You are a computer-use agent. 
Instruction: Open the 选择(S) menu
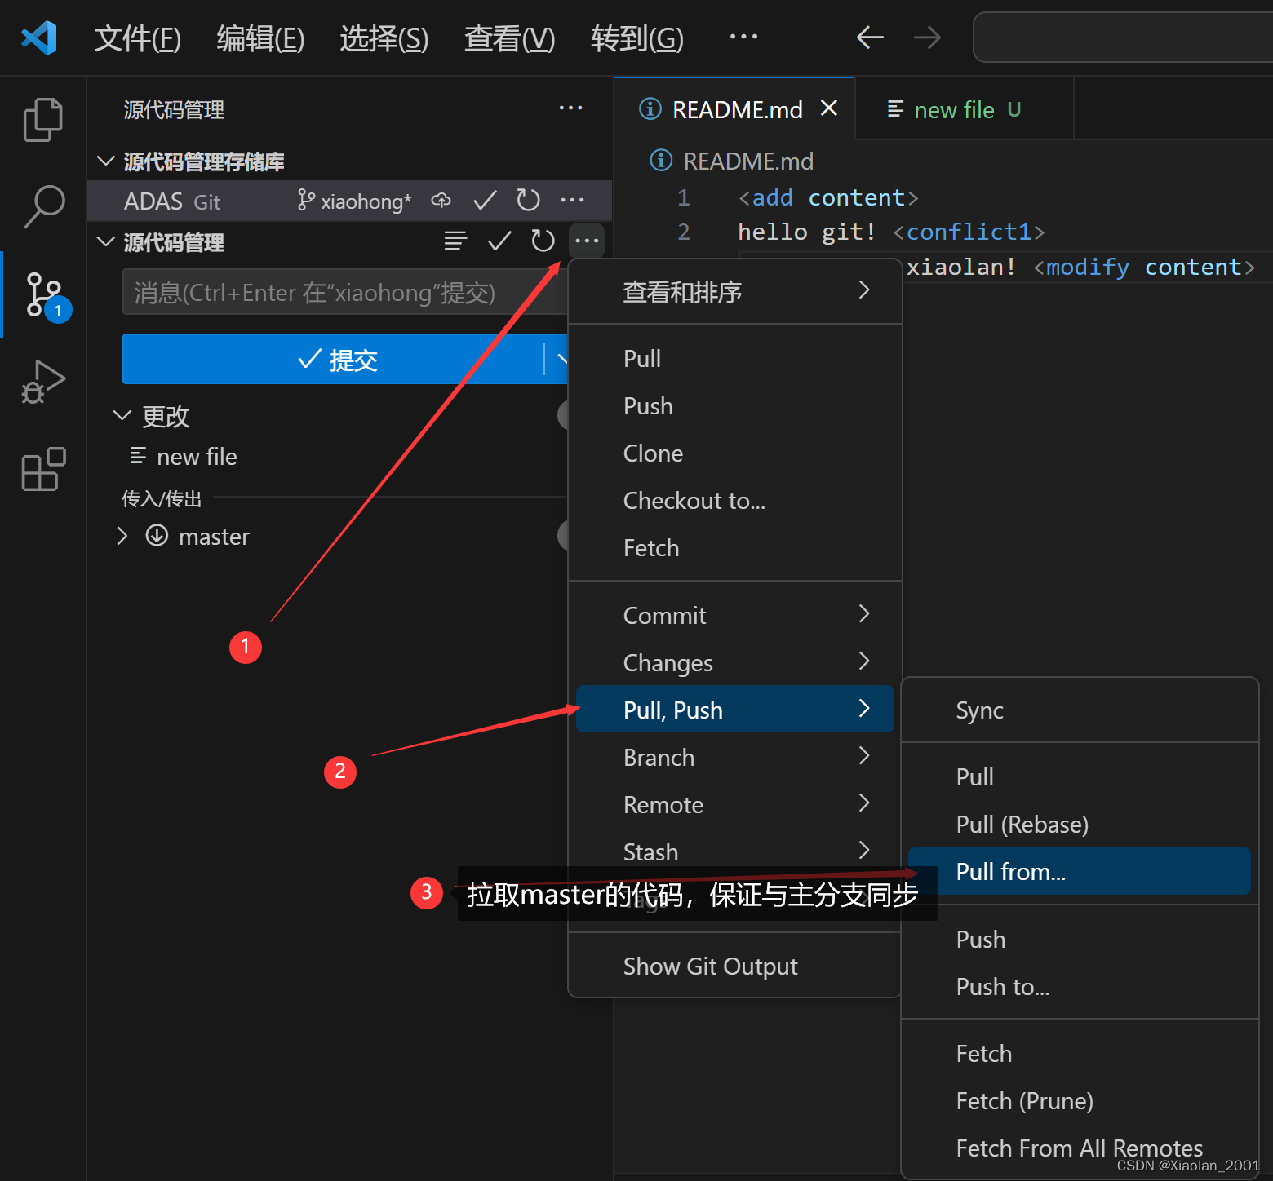384,38
